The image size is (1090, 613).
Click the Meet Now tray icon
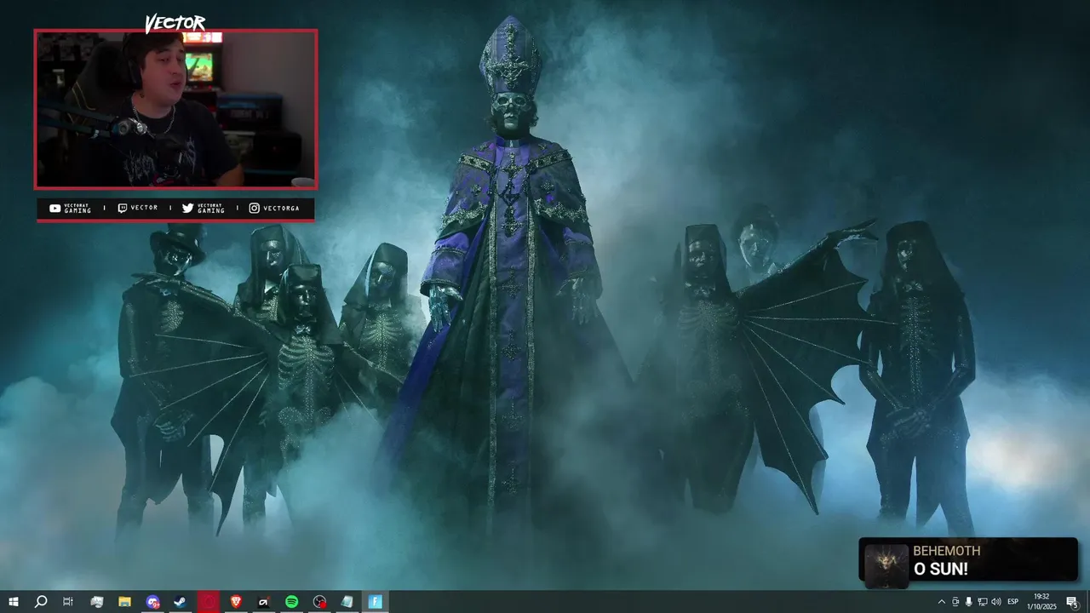(x=955, y=602)
